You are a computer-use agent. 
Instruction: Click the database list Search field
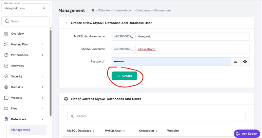(x=157, y=116)
